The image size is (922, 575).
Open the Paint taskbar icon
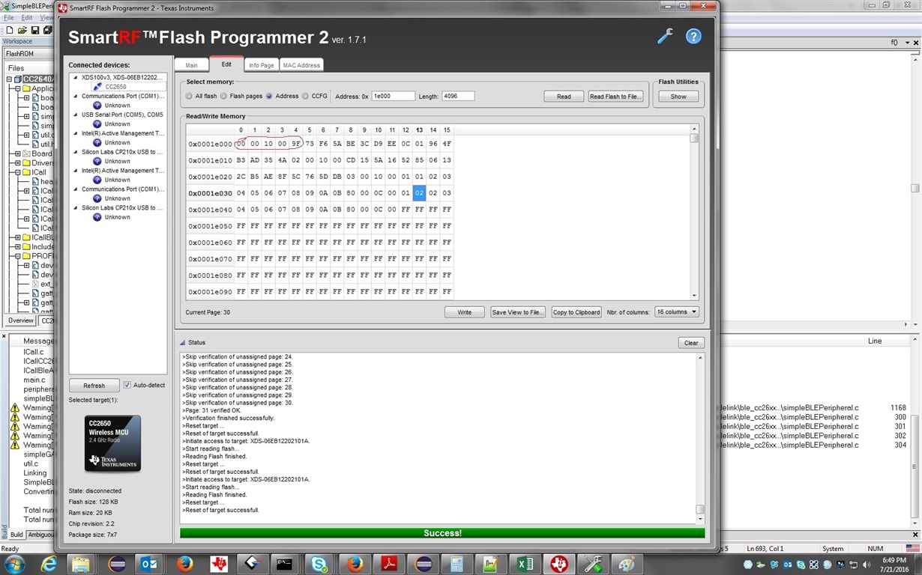click(627, 564)
